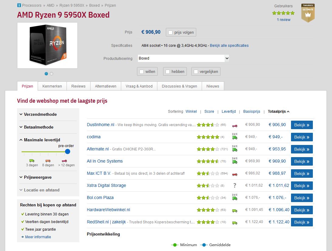The height and width of the screenshot is (251, 332).
Task: Click green truck icon above 3 dagen
Action: tap(32, 161)
